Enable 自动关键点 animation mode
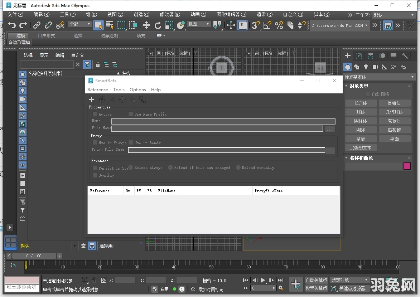Viewport: 420px width, 297px height. click(x=316, y=280)
